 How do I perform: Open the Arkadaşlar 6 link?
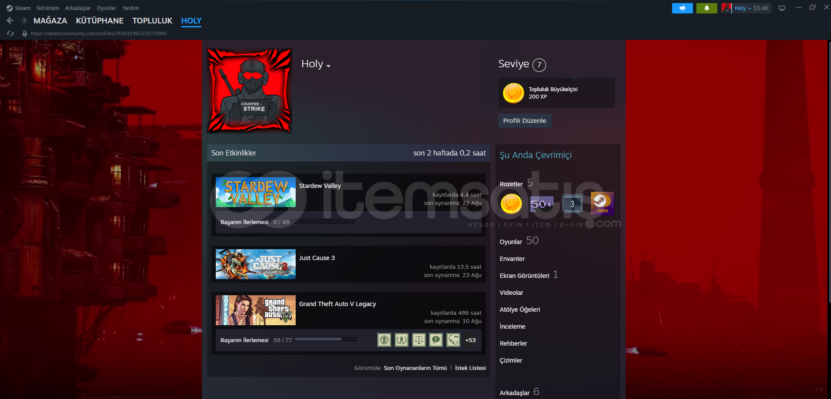[520, 392]
